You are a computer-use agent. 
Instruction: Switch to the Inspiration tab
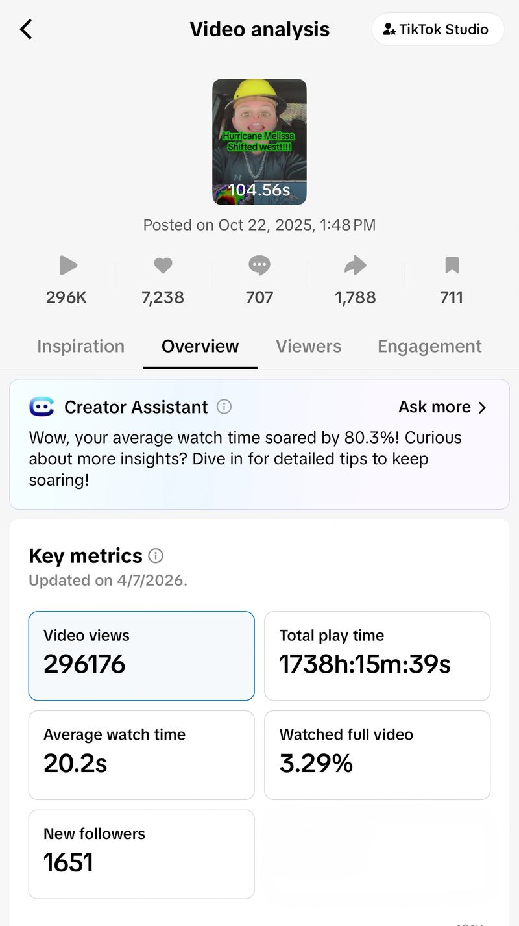[80, 346]
